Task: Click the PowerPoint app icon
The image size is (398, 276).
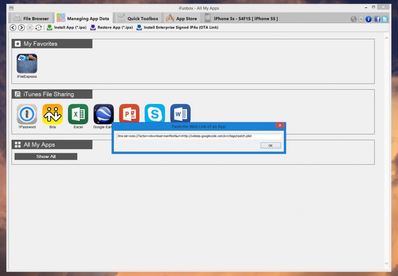Action: [129, 113]
